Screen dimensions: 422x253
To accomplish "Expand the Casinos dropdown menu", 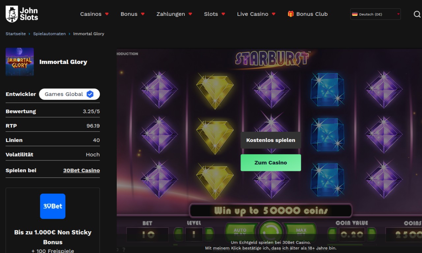I will click(x=94, y=14).
